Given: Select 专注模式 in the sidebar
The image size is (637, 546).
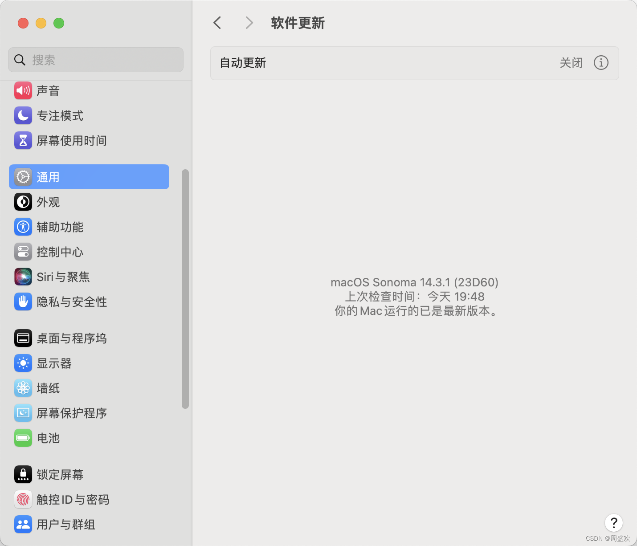Looking at the screenshot, I should click(89, 115).
